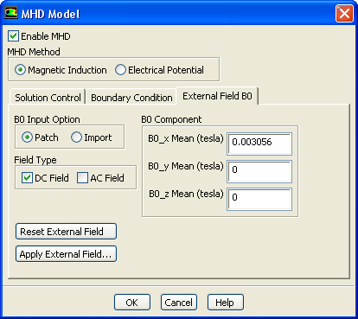Toggle the Enable MHD checkbox

pos(13,36)
